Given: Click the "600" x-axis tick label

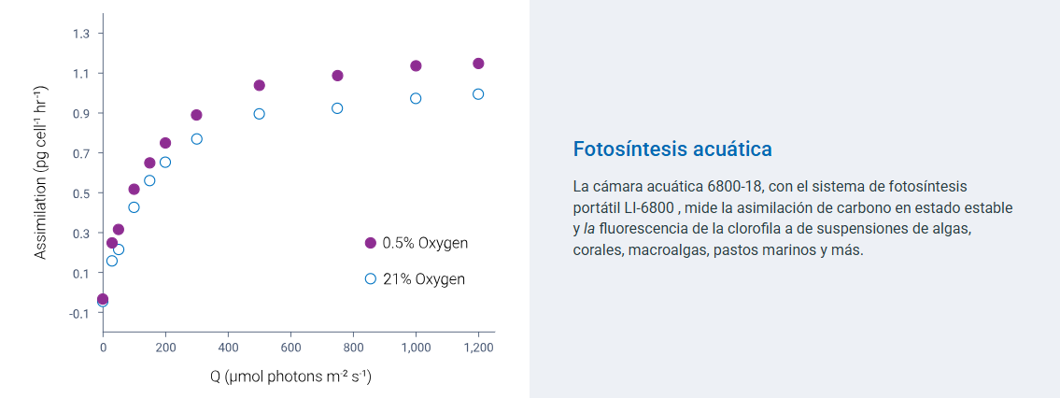Looking at the screenshot, I should (290, 348).
